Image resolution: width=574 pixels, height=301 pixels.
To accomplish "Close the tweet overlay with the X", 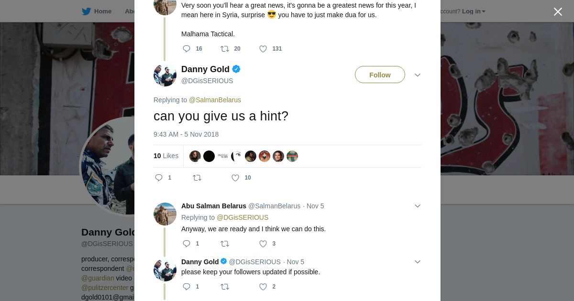I will coord(558,12).
